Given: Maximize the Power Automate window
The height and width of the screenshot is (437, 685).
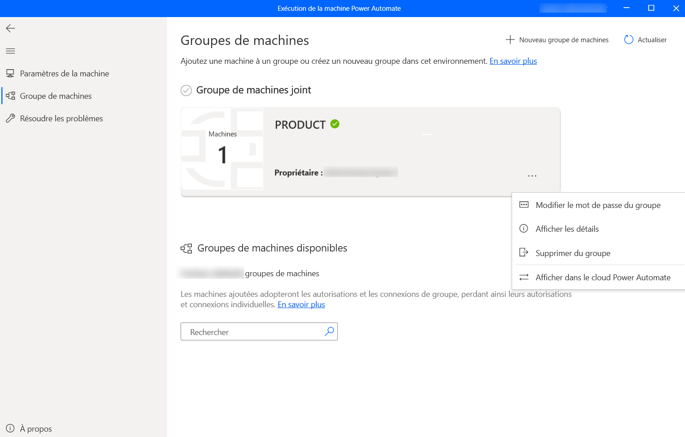Looking at the screenshot, I should [x=651, y=8].
